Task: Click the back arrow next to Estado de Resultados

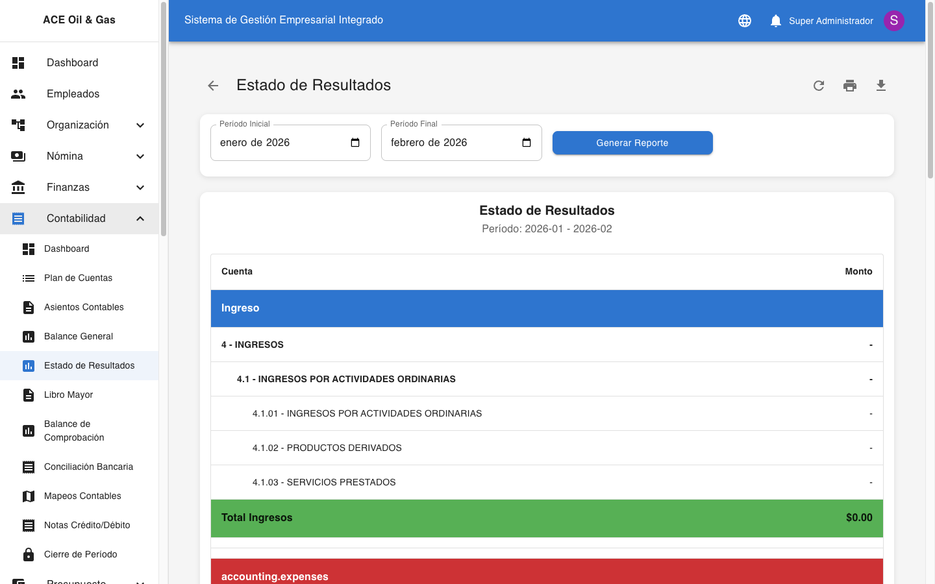Action: (213, 85)
